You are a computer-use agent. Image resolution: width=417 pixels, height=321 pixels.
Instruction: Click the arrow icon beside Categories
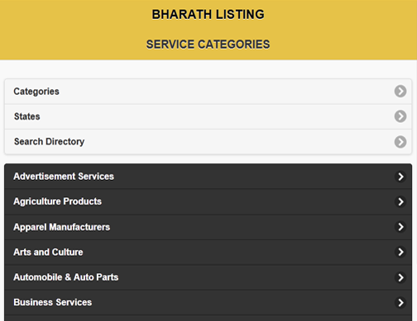(x=400, y=92)
